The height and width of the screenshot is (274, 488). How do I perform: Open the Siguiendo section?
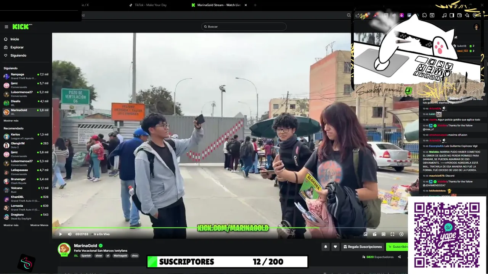point(18,55)
